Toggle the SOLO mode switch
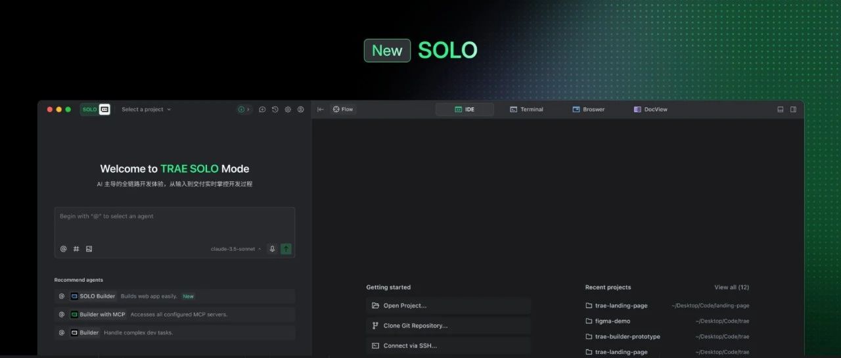 [95, 110]
